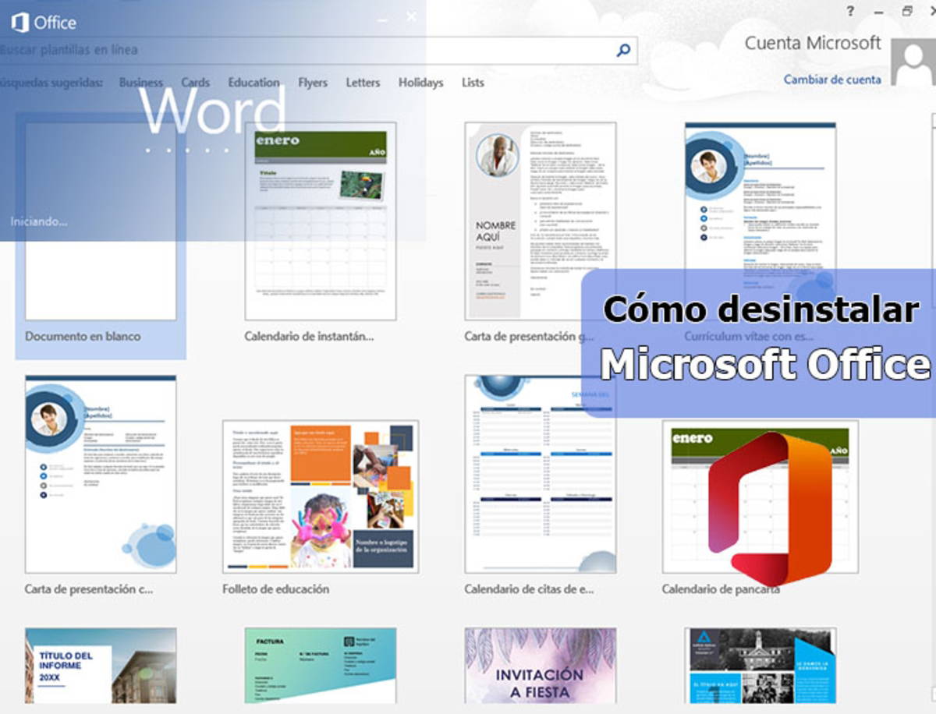Click the Cambiar de cuenta link

click(x=831, y=80)
